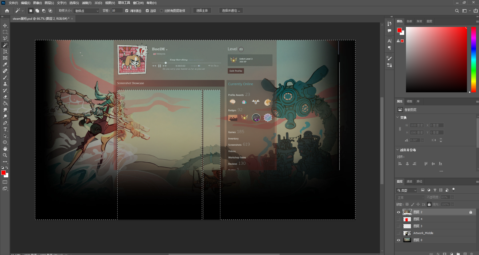Enable 对所有图层取样 checkbox
This screenshot has width=479, height=255.
(162, 11)
